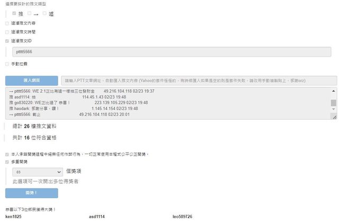339x223 pixels.
Task: Click the scrollbar up arrow in comments box
Action: click(x=333, y=91)
